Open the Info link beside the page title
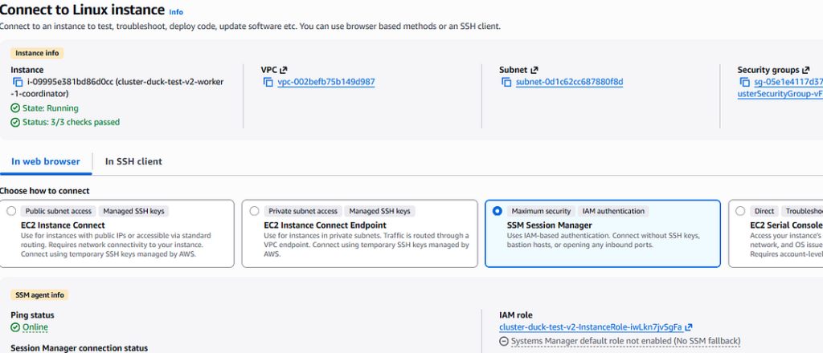 point(176,11)
